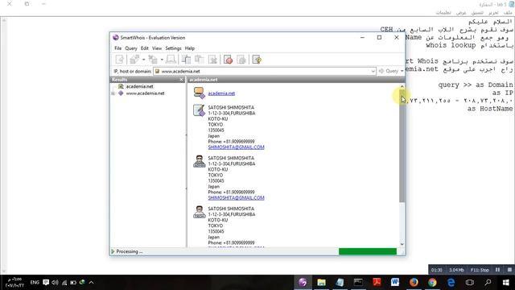The image size is (515, 290).
Task: Click the query type toolbar icon
Action: [x=134, y=60]
